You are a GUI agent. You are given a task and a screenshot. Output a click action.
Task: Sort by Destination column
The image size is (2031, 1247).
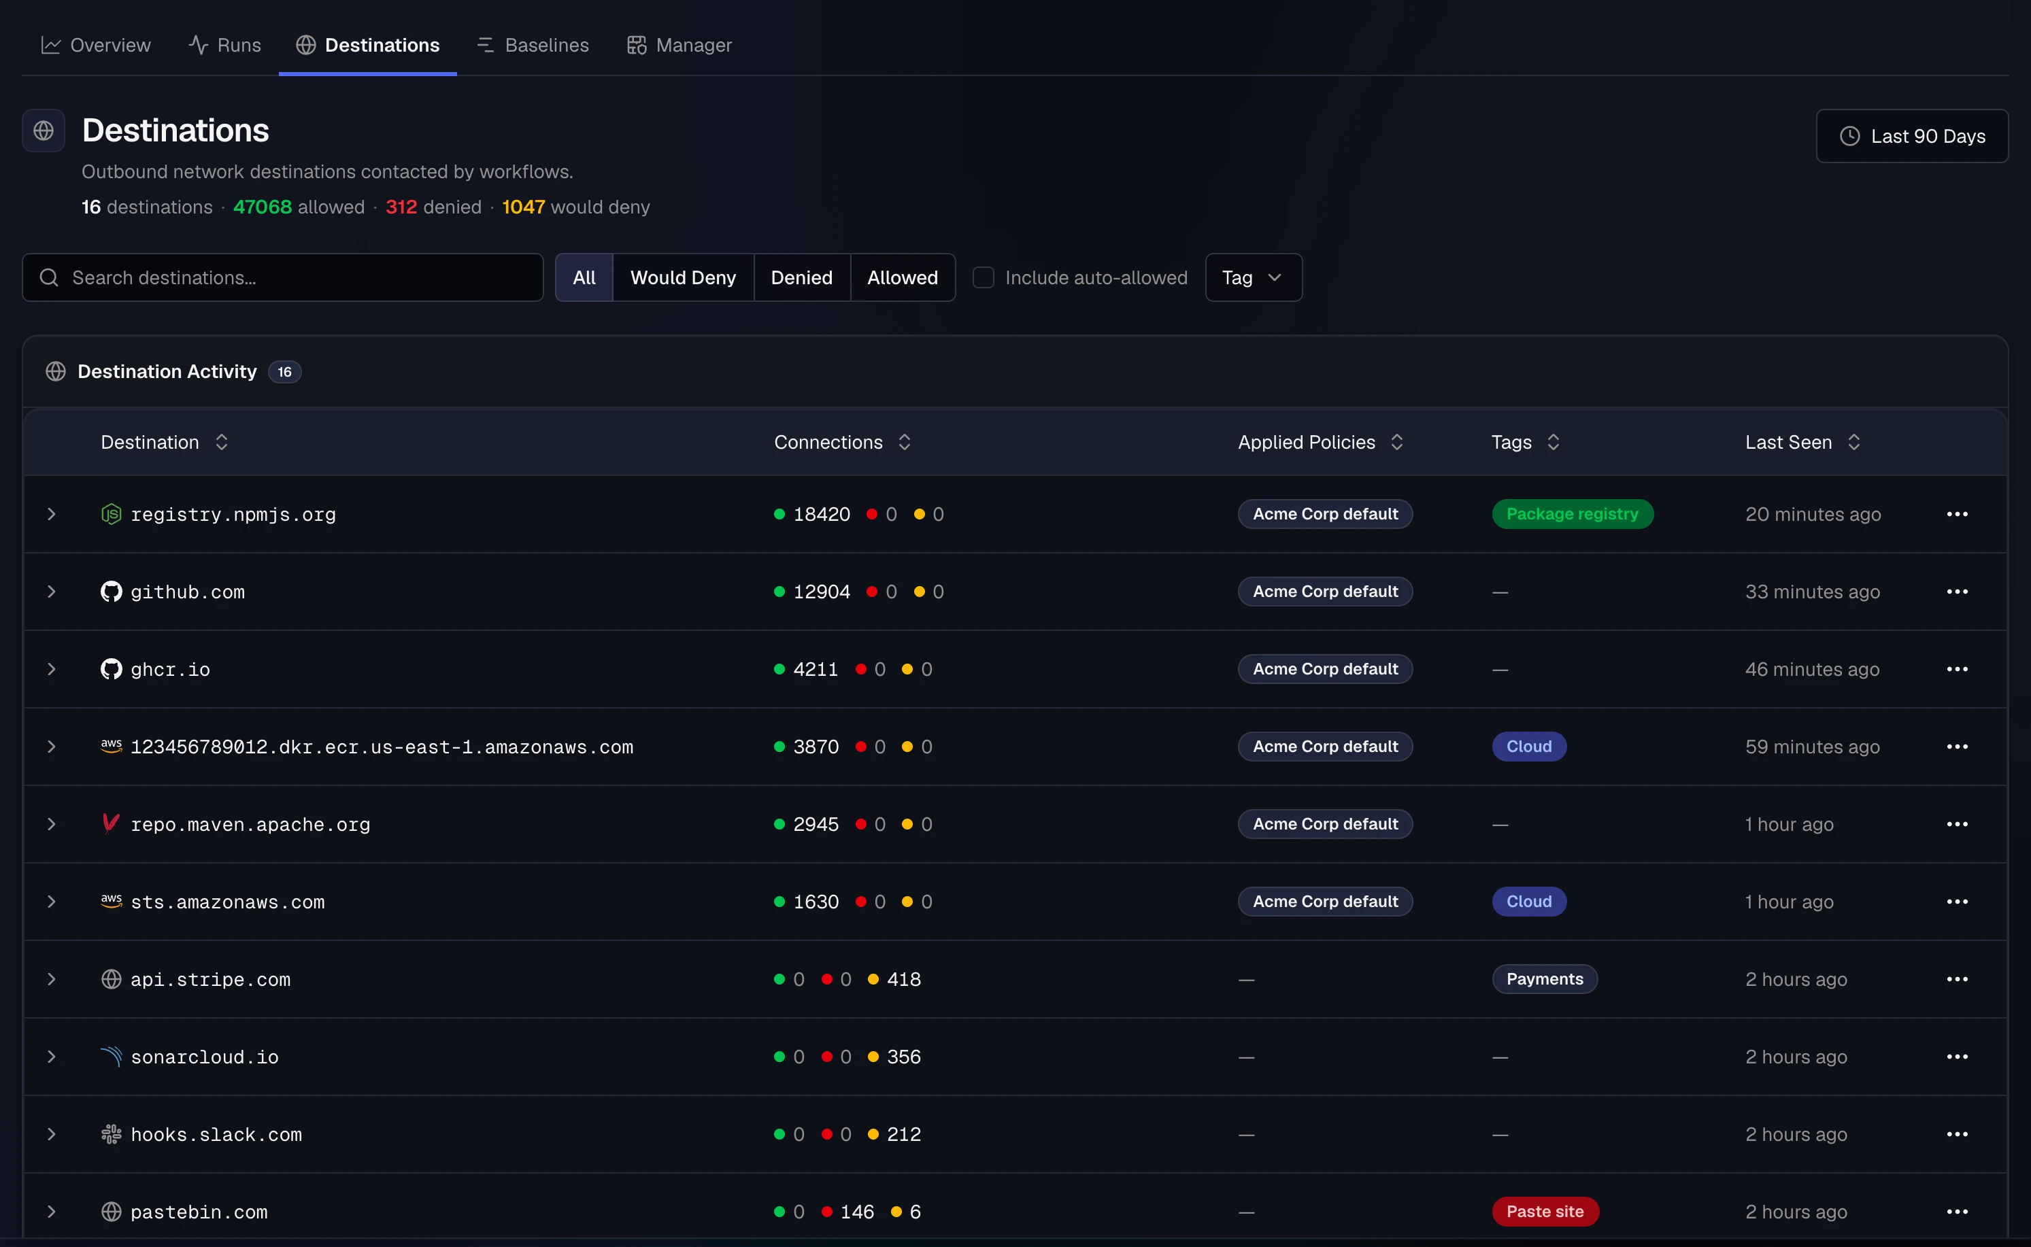tap(164, 442)
